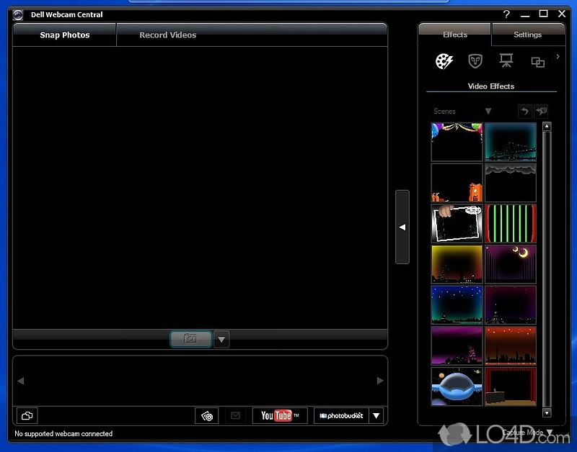The image size is (577, 452).
Task: Open the Settings tab
Action: pos(527,35)
